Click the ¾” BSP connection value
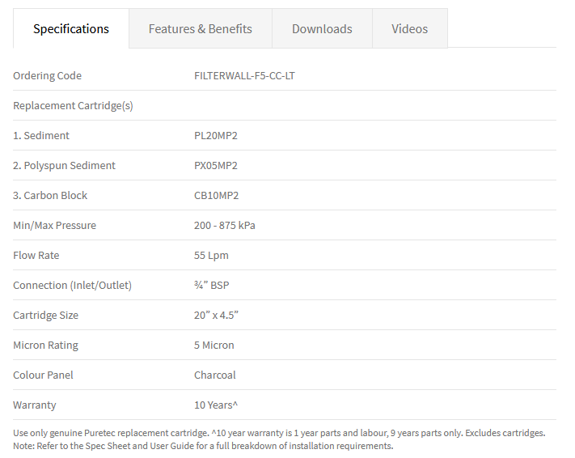This screenshot has width=575, height=458. click(212, 285)
